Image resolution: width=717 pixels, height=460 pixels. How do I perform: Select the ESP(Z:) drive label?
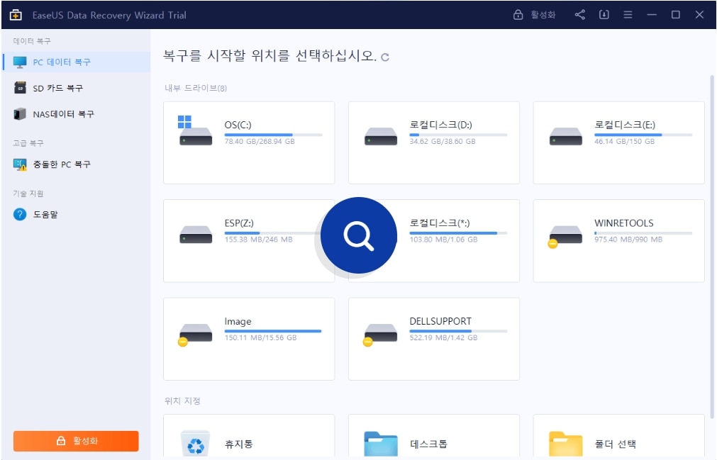(239, 223)
